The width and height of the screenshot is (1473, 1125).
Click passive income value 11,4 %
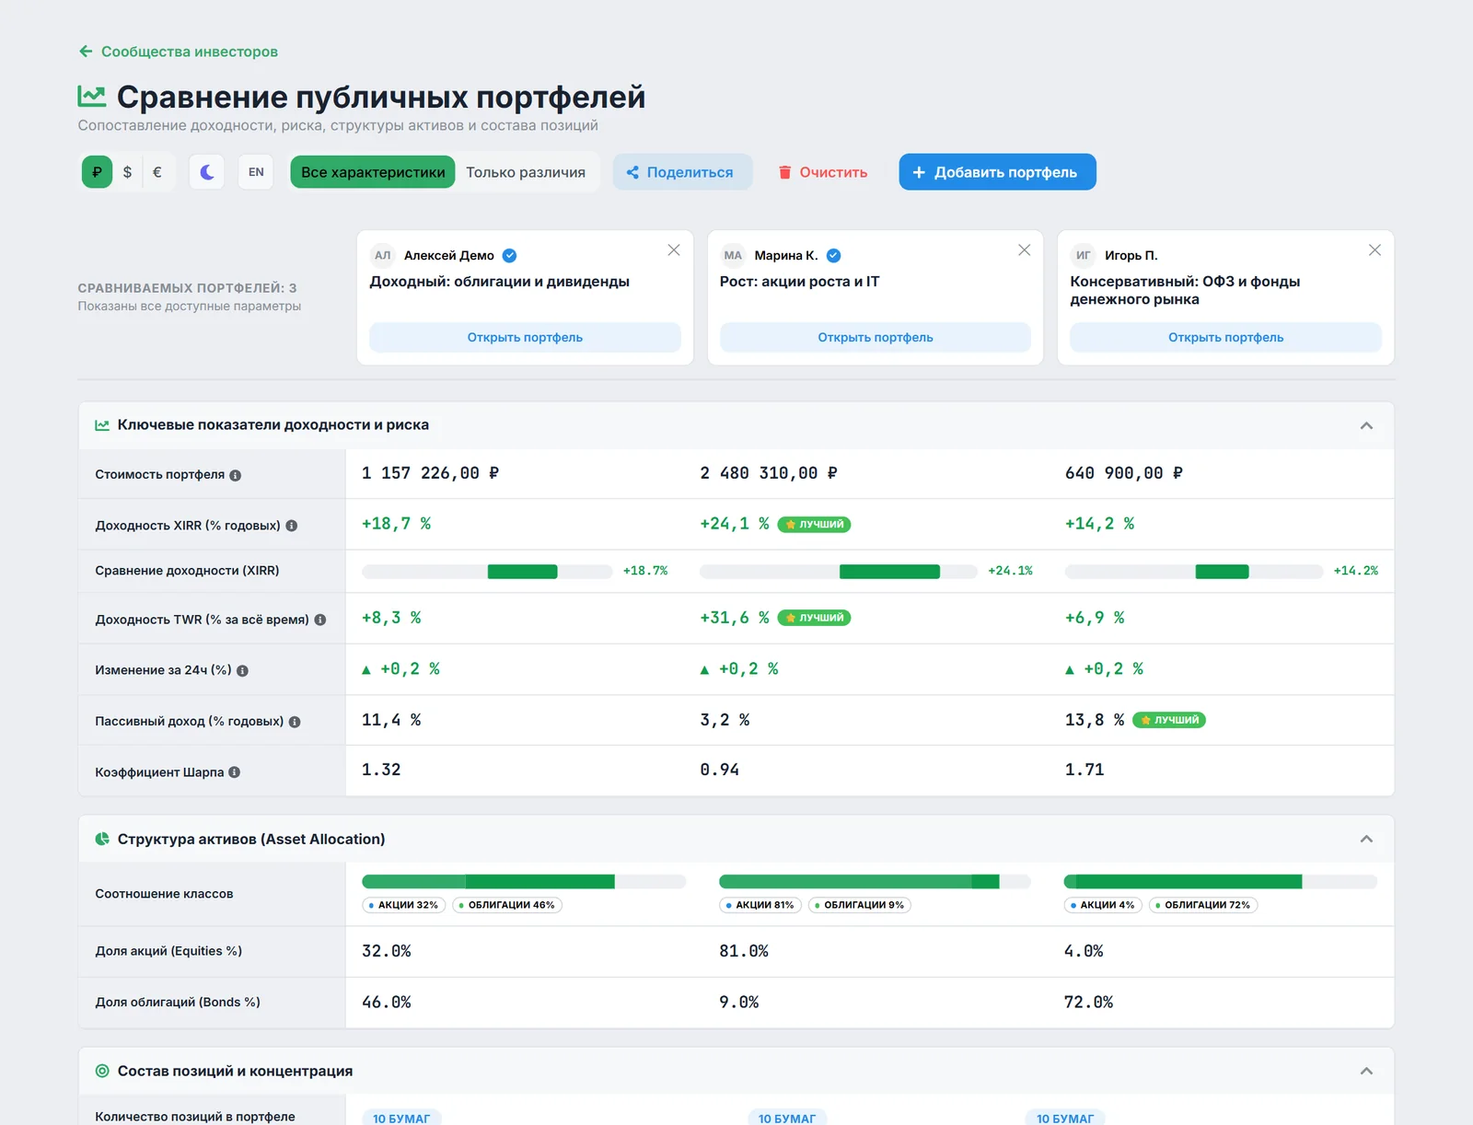click(391, 720)
